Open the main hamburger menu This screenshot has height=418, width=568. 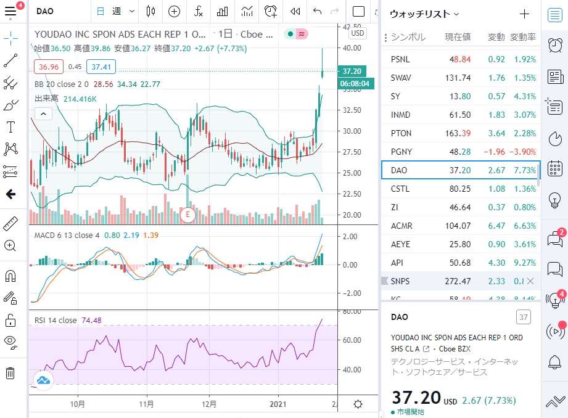(x=10, y=11)
